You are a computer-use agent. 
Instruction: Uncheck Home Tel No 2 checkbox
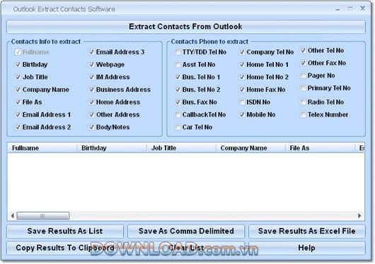click(x=242, y=77)
